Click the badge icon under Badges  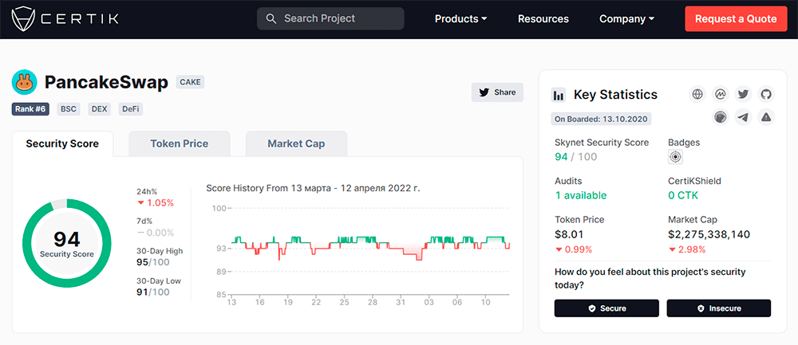(x=675, y=157)
